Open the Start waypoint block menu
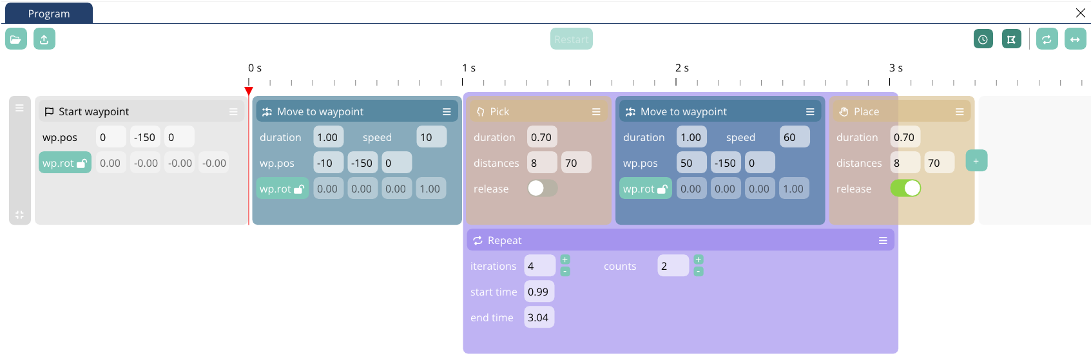This screenshot has height=358, width=1091. click(233, 111)
